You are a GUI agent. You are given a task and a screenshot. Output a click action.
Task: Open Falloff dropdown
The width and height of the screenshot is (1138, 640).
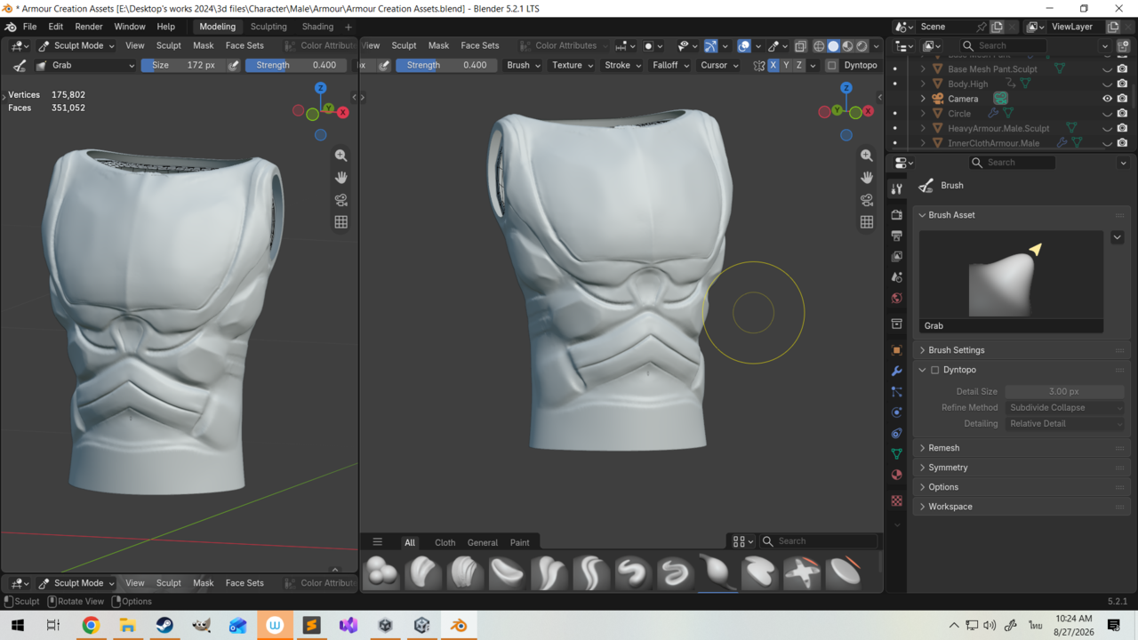pos(670,65)
